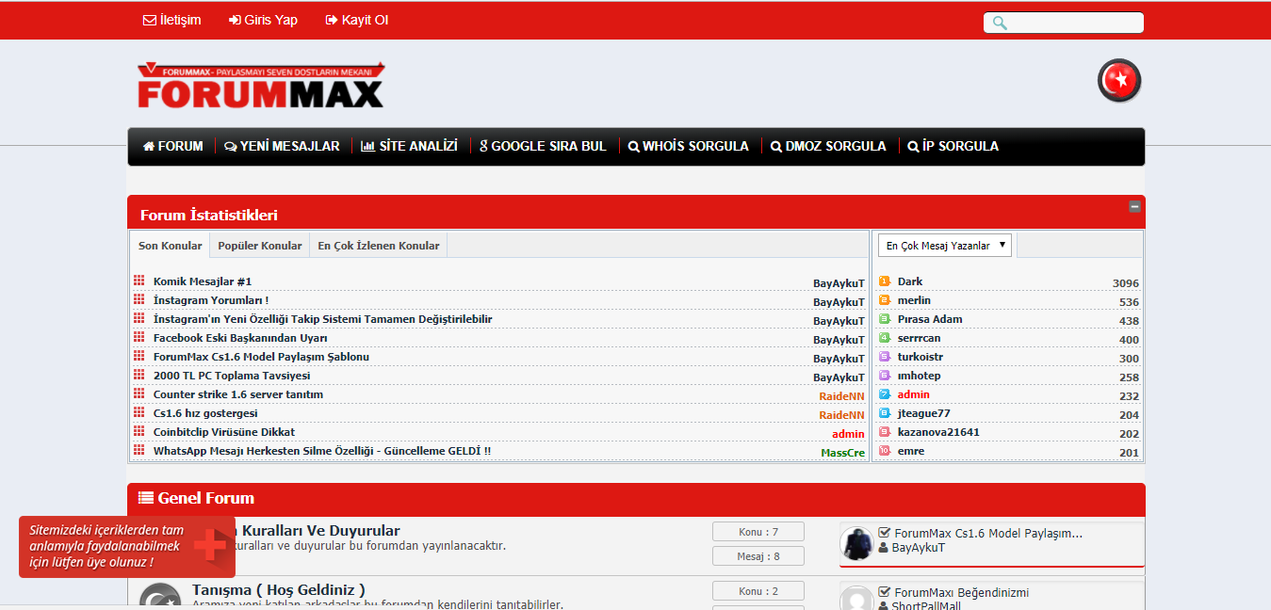Click rank badge next to merlin
This screenshot has height=610, width=1271.
pos(885,300)
